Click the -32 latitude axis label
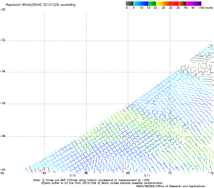 click(3, 40)
